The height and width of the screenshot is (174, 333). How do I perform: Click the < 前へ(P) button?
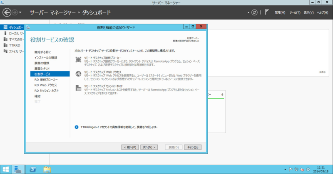pos(130,147)
